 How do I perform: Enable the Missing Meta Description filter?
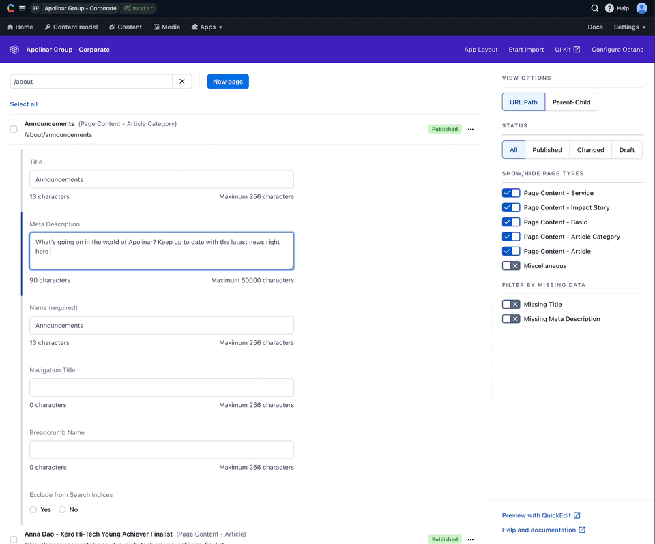[511, 319]
